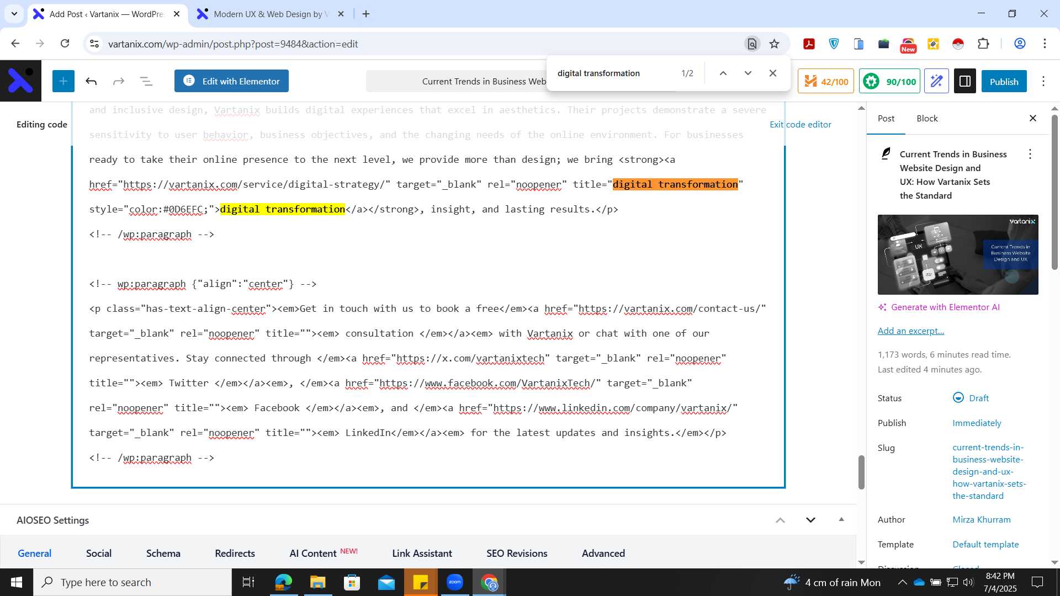The width and height of the screenshot is (1060, 596).
Task: Undo the last edit
Action: (x=91, y=81)
